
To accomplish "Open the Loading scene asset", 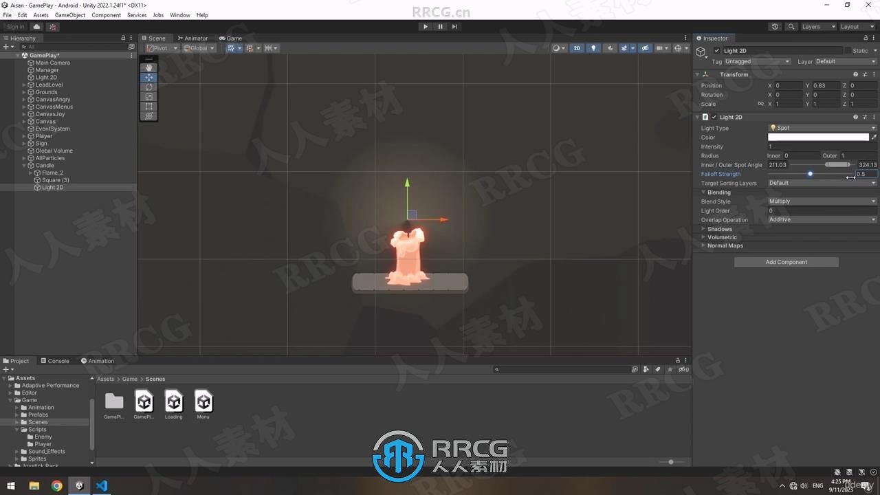I will tap(174, 404).
